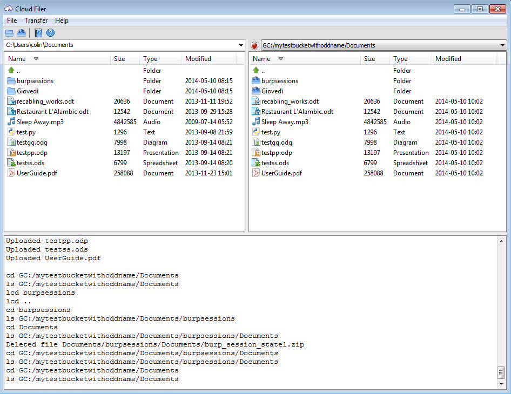Open the Help menu
The width and height of the screenshot is (511, 394).
click(x=62, y=21)
